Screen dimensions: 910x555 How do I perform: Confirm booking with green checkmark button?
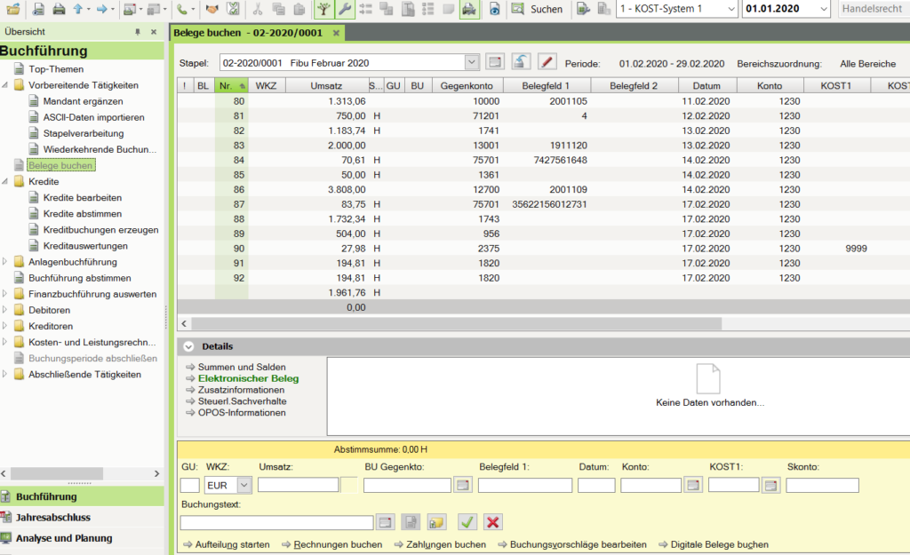467,522
